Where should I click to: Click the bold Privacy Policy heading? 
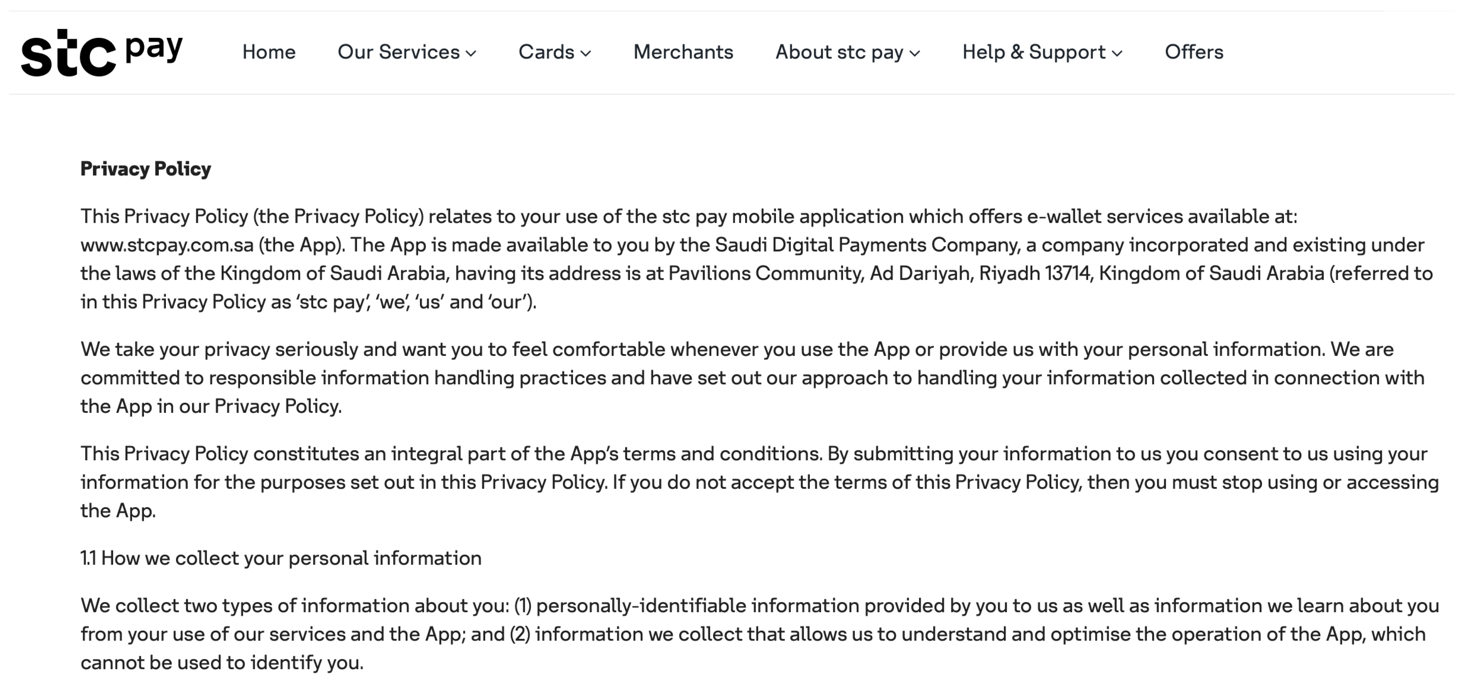(146, 169)
